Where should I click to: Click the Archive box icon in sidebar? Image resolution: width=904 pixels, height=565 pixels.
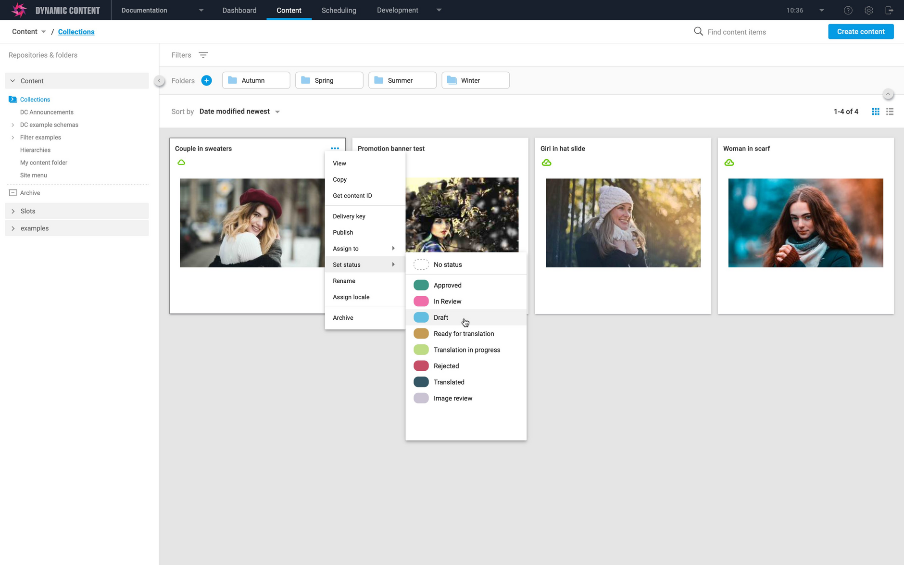tap(13, 193)
